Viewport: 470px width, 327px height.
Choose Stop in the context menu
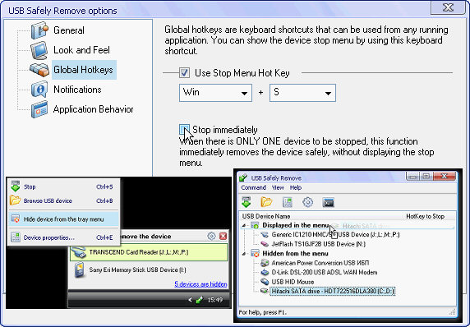coord(63,187)
